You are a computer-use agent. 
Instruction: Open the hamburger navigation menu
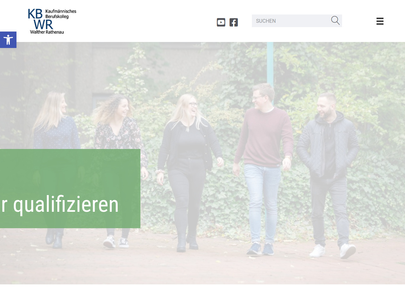(380, 21)
